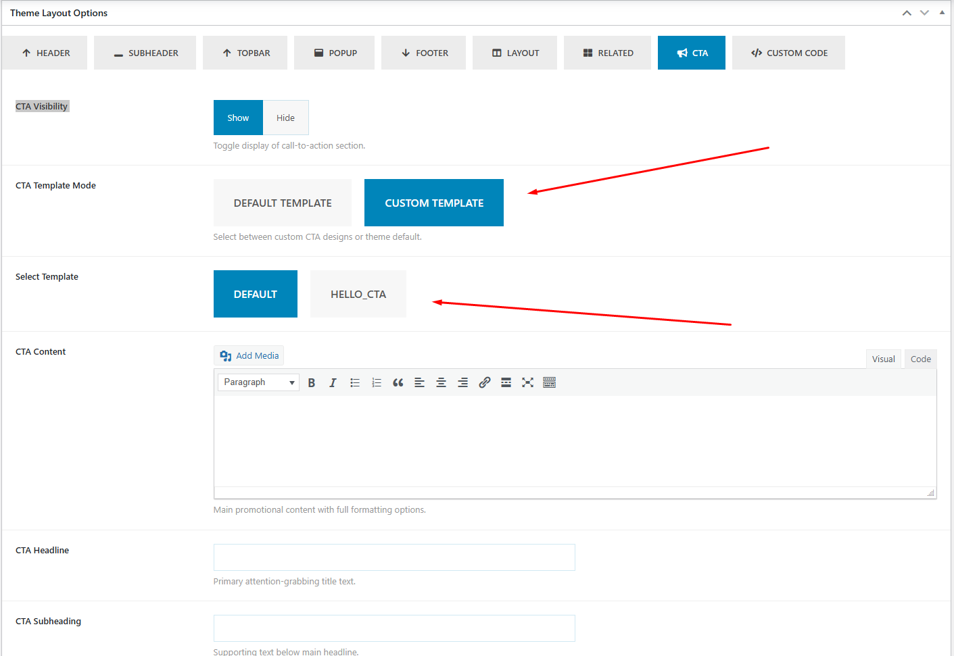Switch editor to Code view
954x656 pixels.
click(x=920, y=359)
